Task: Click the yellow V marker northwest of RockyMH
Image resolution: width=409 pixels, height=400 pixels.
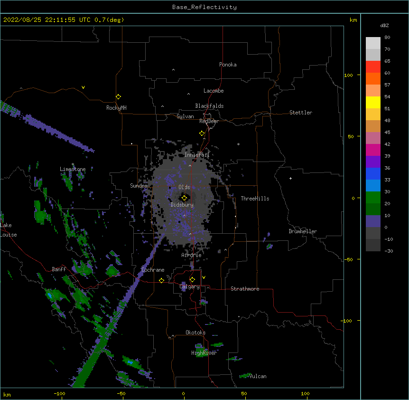Action: coord(83,87)
